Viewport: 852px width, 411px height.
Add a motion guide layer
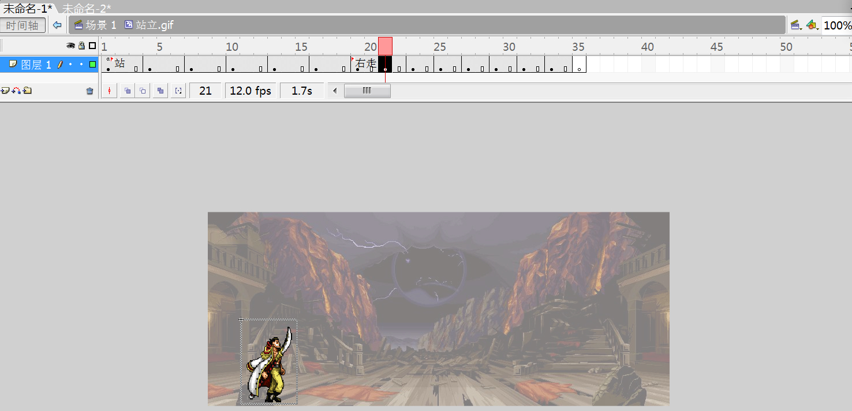16,91
